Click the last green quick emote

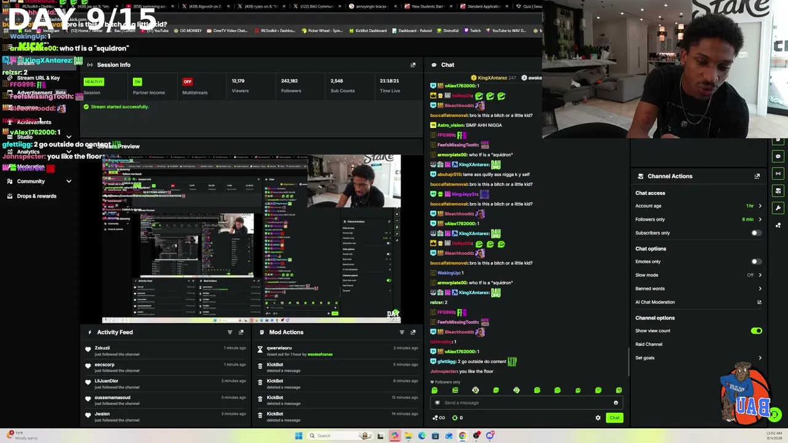point(619,390)
